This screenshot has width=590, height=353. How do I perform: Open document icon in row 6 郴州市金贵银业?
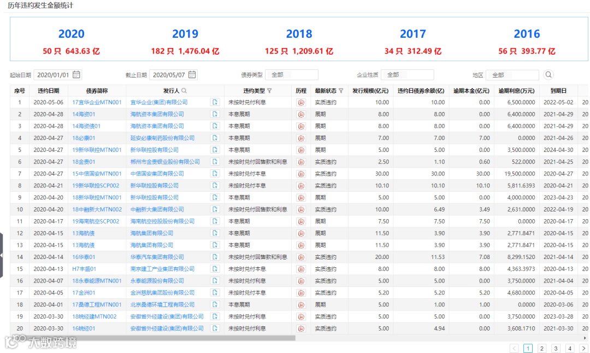click(215, 162)
